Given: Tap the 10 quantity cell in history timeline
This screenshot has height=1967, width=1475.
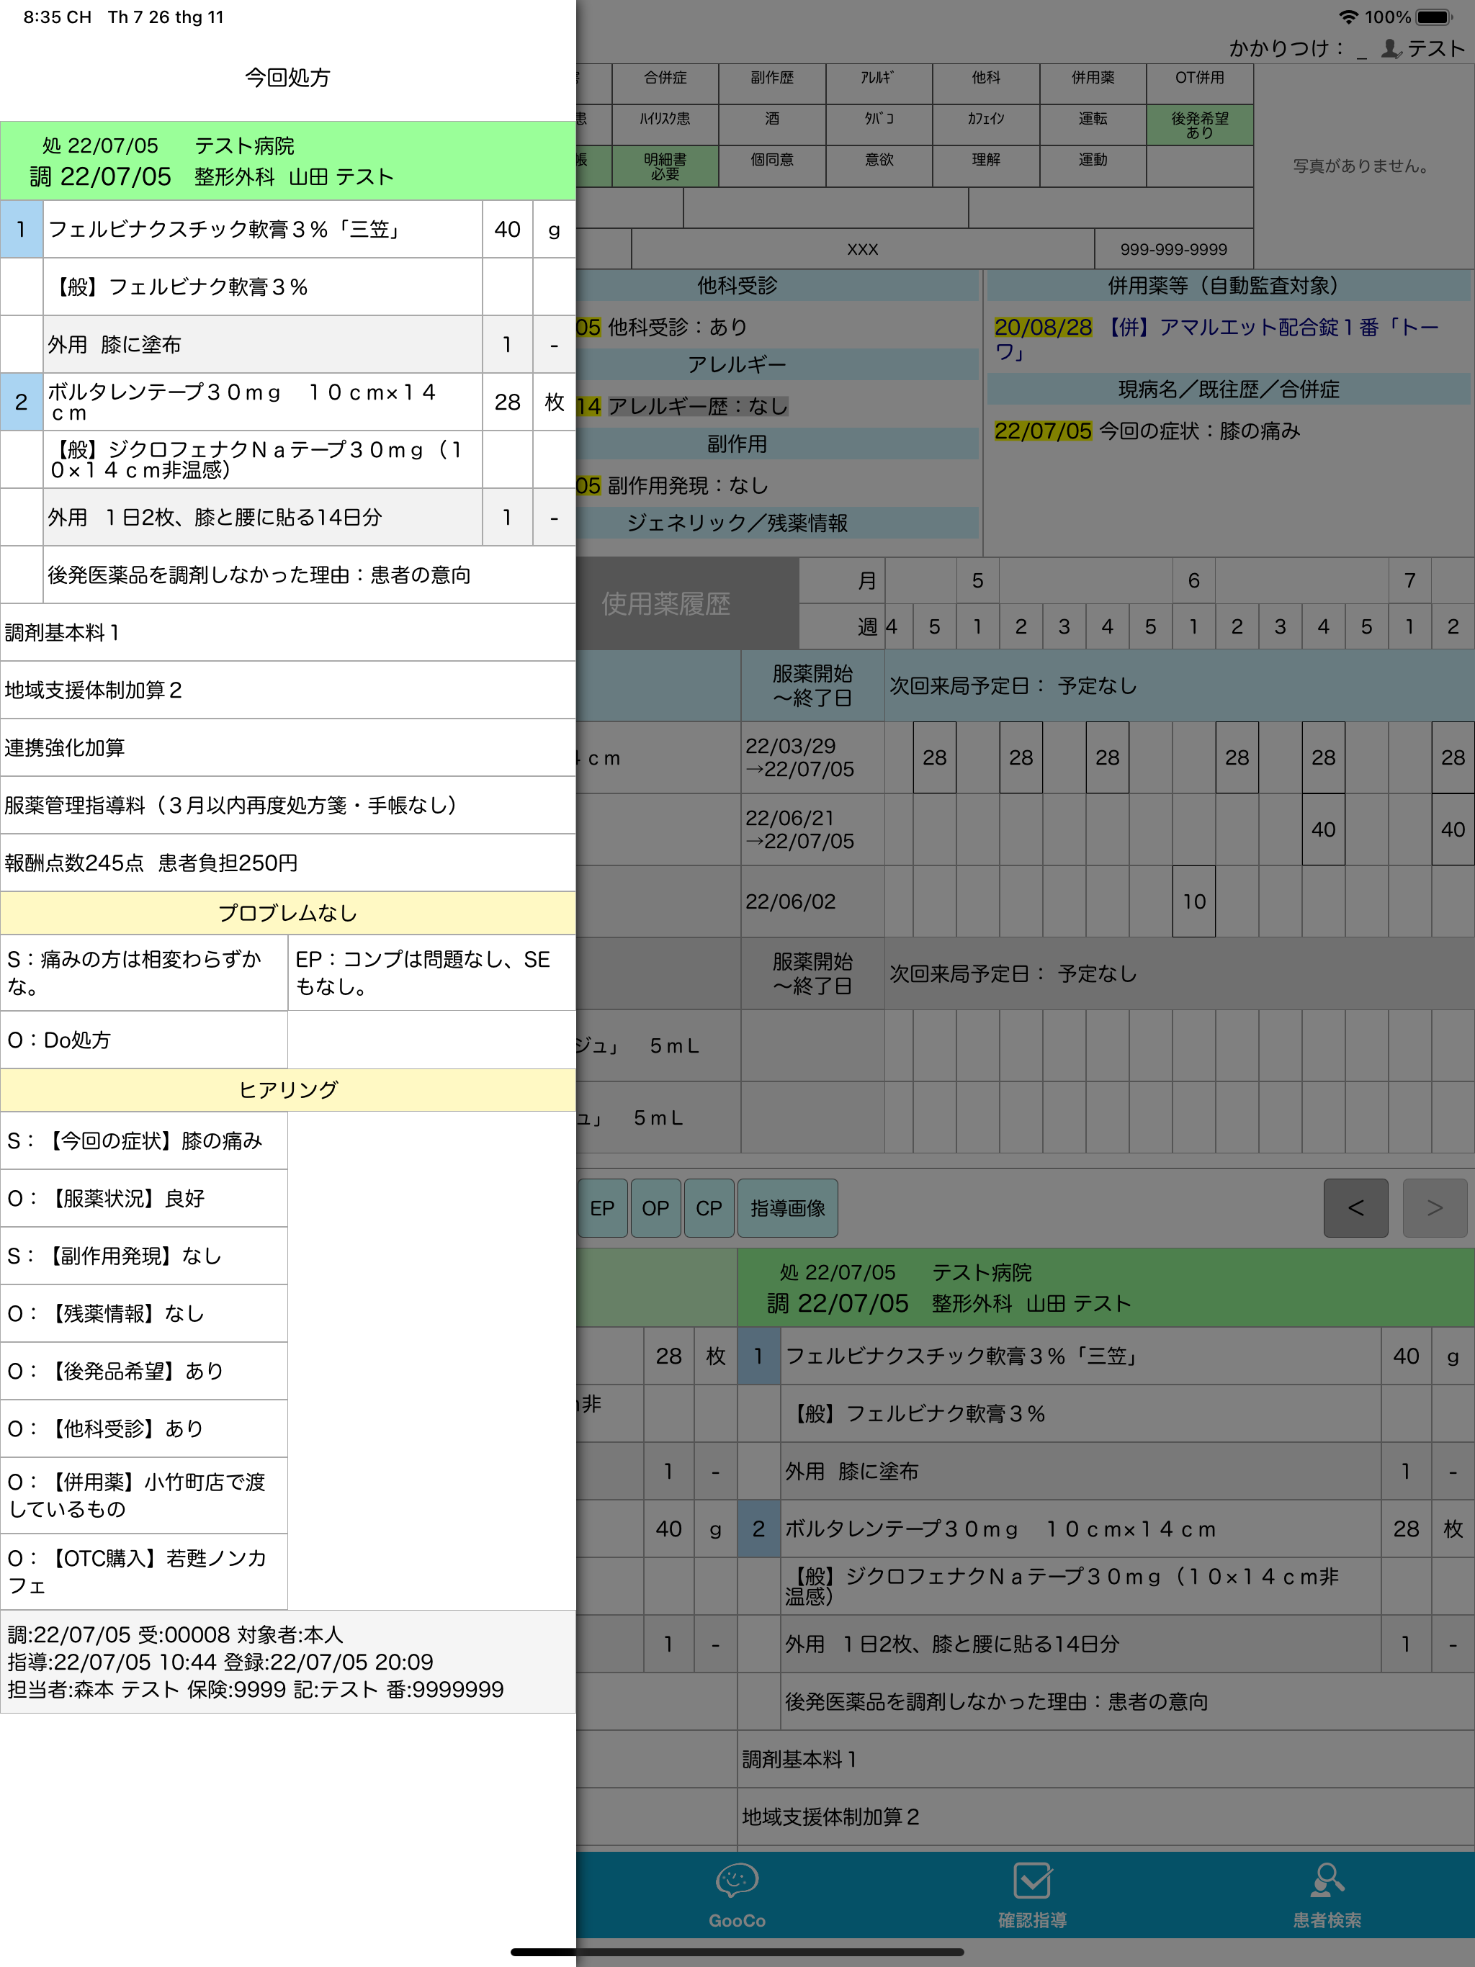Looking at the screenshot, I should point(1194,901).
